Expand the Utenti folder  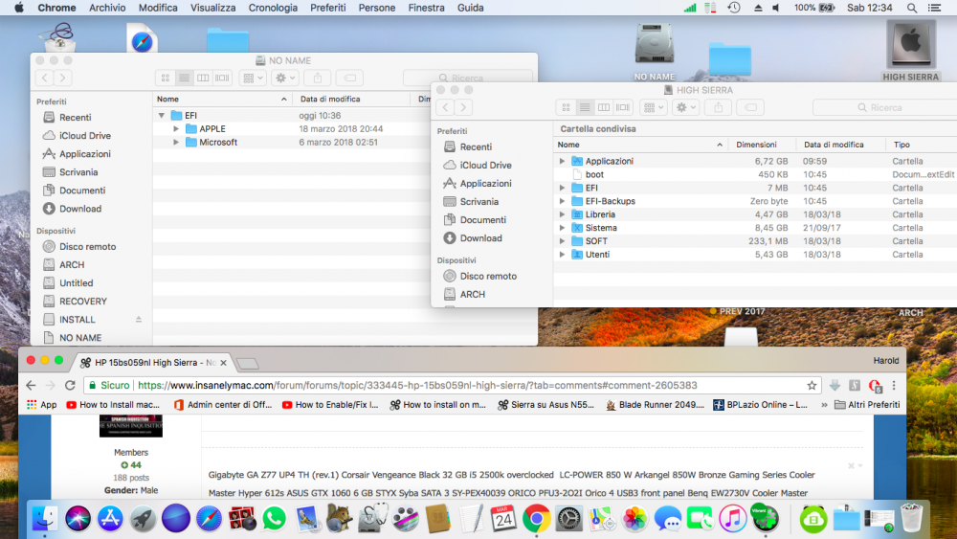point(562,255)
